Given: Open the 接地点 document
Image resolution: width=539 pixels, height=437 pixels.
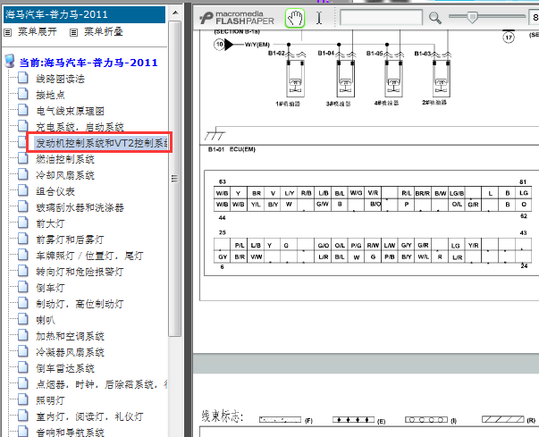Looking at the screenshot, I should point(51,95).
